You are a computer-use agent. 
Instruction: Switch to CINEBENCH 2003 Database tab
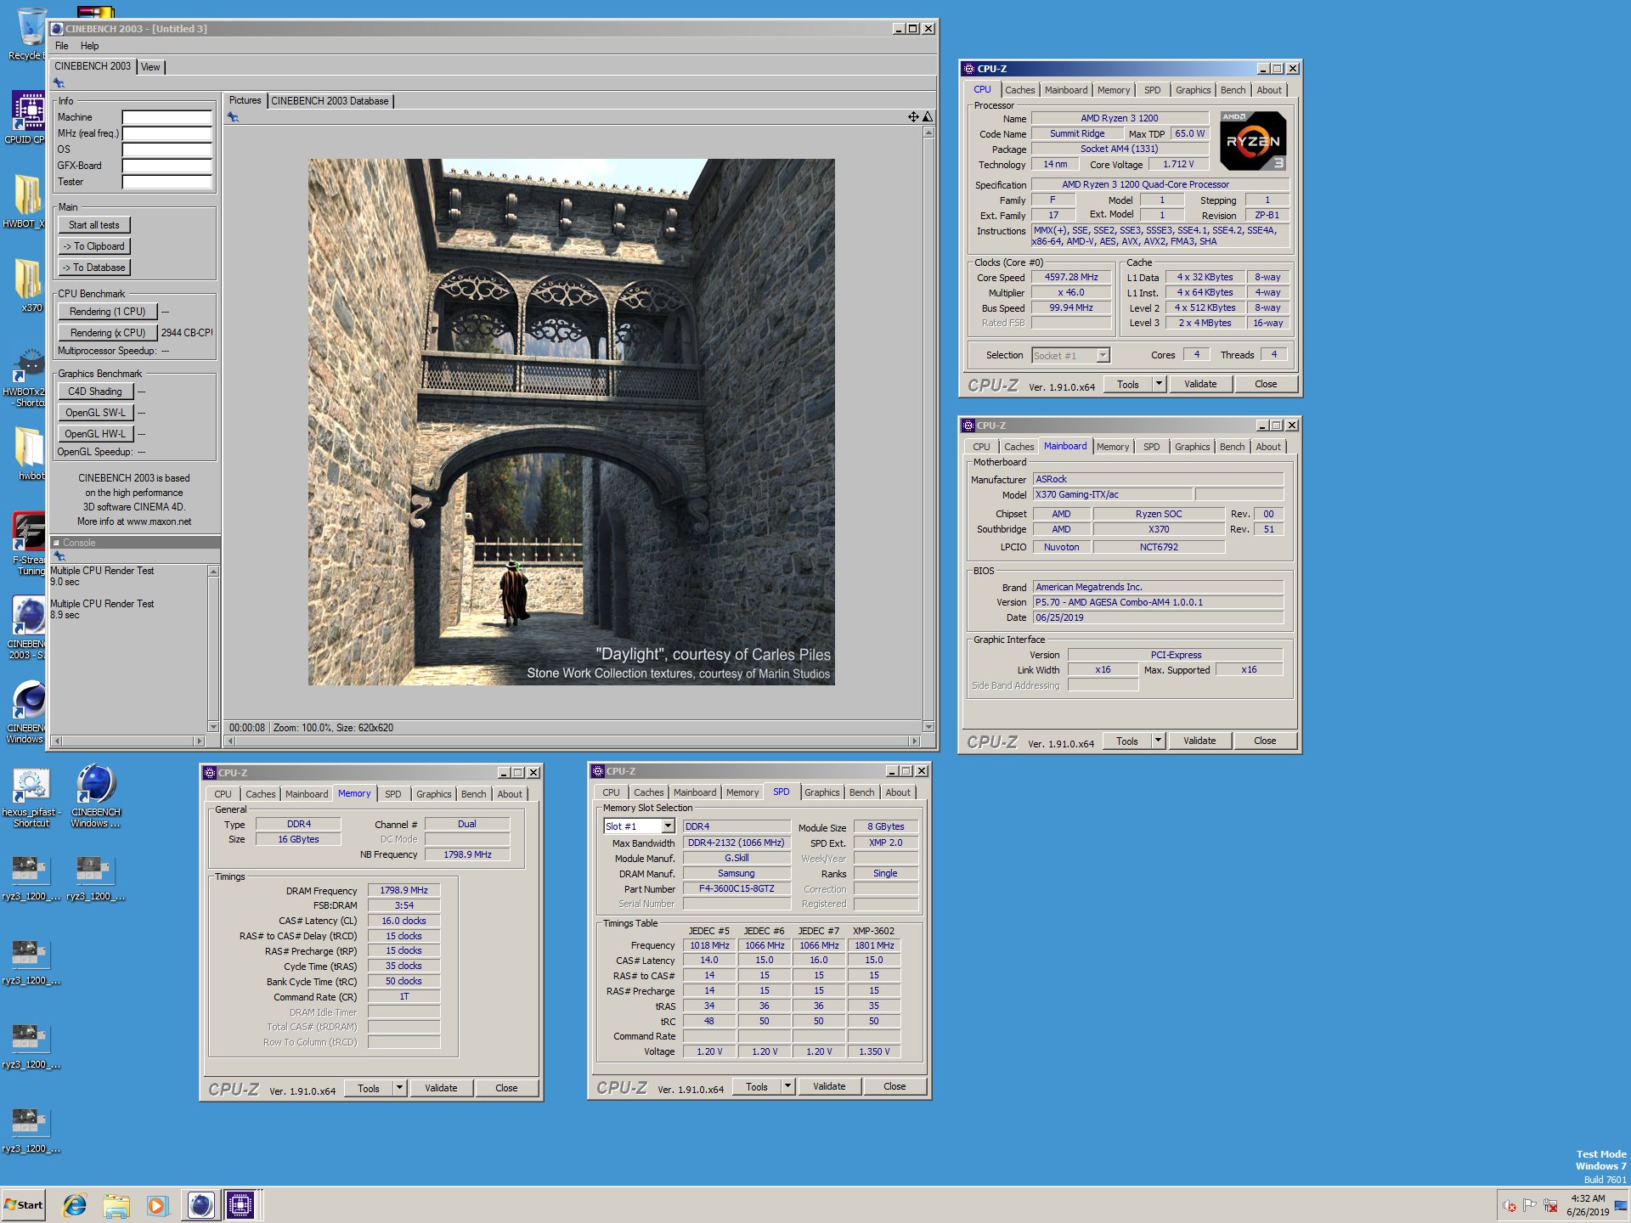[x=330, y=101]
